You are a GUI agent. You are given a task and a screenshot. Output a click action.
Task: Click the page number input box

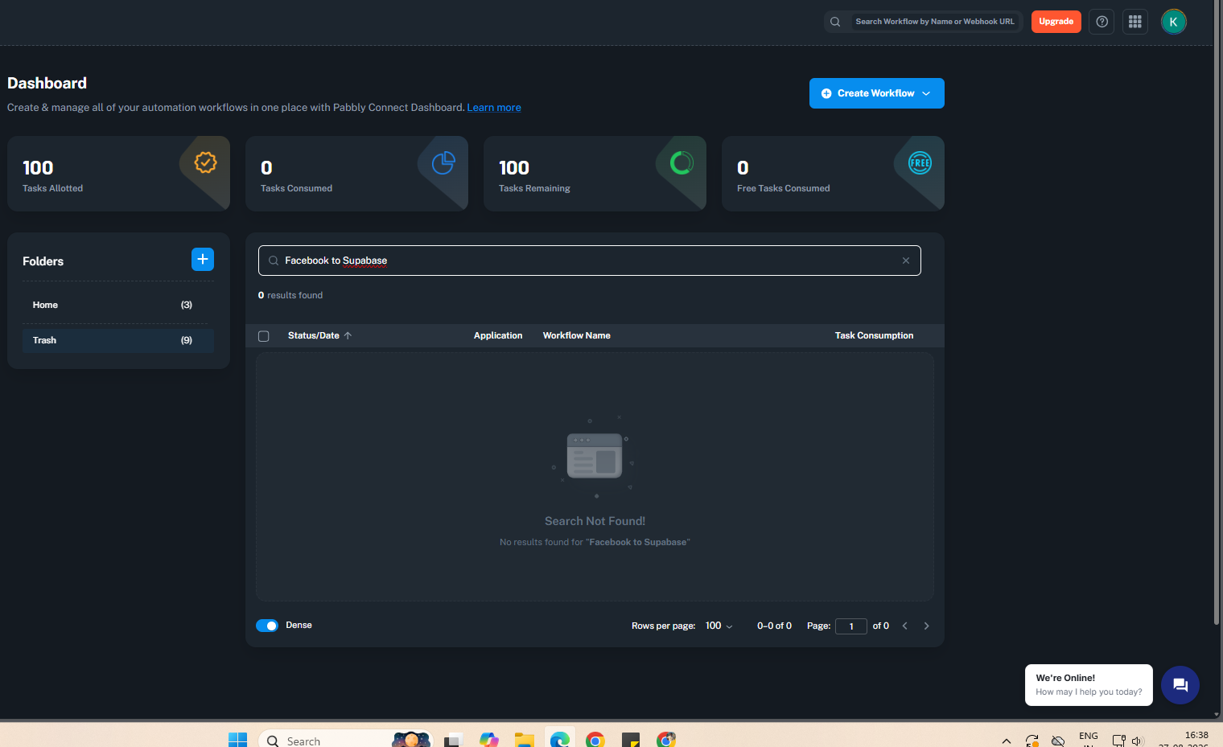[851, 626]
